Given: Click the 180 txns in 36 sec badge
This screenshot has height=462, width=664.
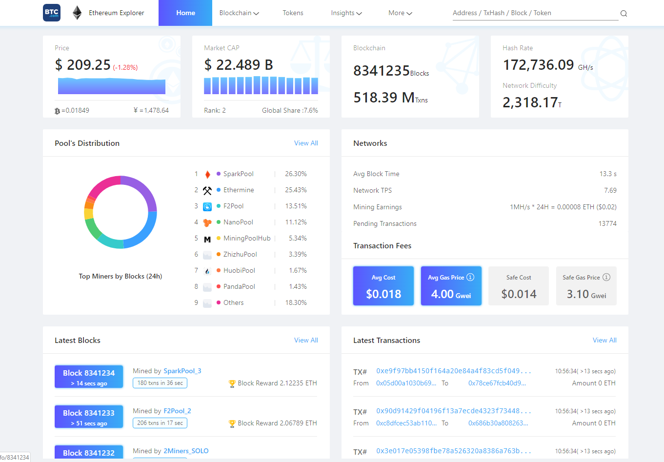Looking at the screenshot, I should 160,383.
